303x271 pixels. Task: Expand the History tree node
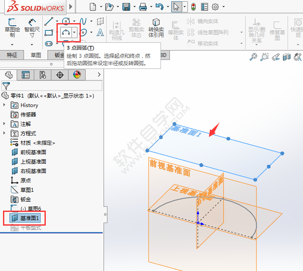pyautogui.click(x=4, y=105)
